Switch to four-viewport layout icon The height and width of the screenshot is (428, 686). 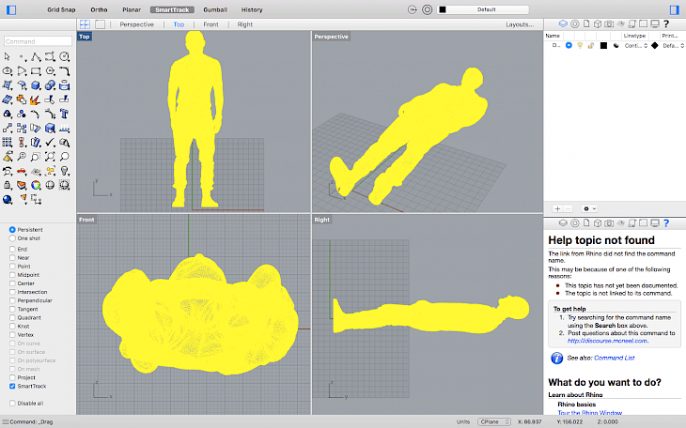(x=85, y=24)
